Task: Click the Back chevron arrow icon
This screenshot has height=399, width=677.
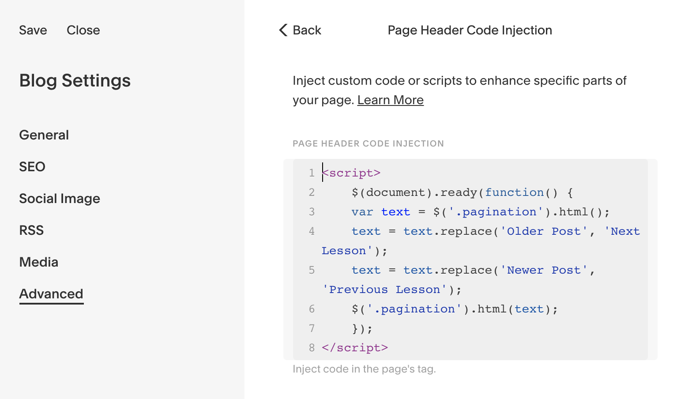Action: coord(283,30)
